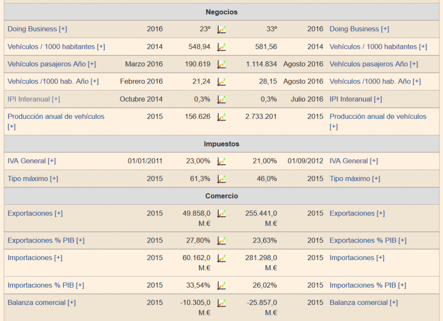Select the value 156.626
Screen dimensions: 443x321
198,116
